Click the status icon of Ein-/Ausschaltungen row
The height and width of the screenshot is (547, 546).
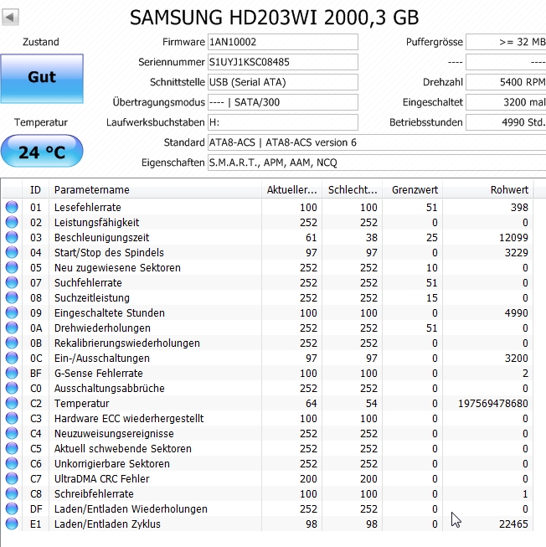[x=12, y=358]
